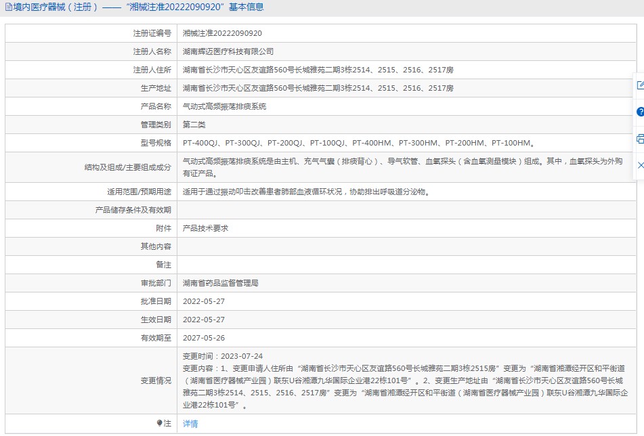Click the registrant name 湖南辉迈医疗科技有限公司
This screenshot has width=644, height=436.
[x=228, y=51]
